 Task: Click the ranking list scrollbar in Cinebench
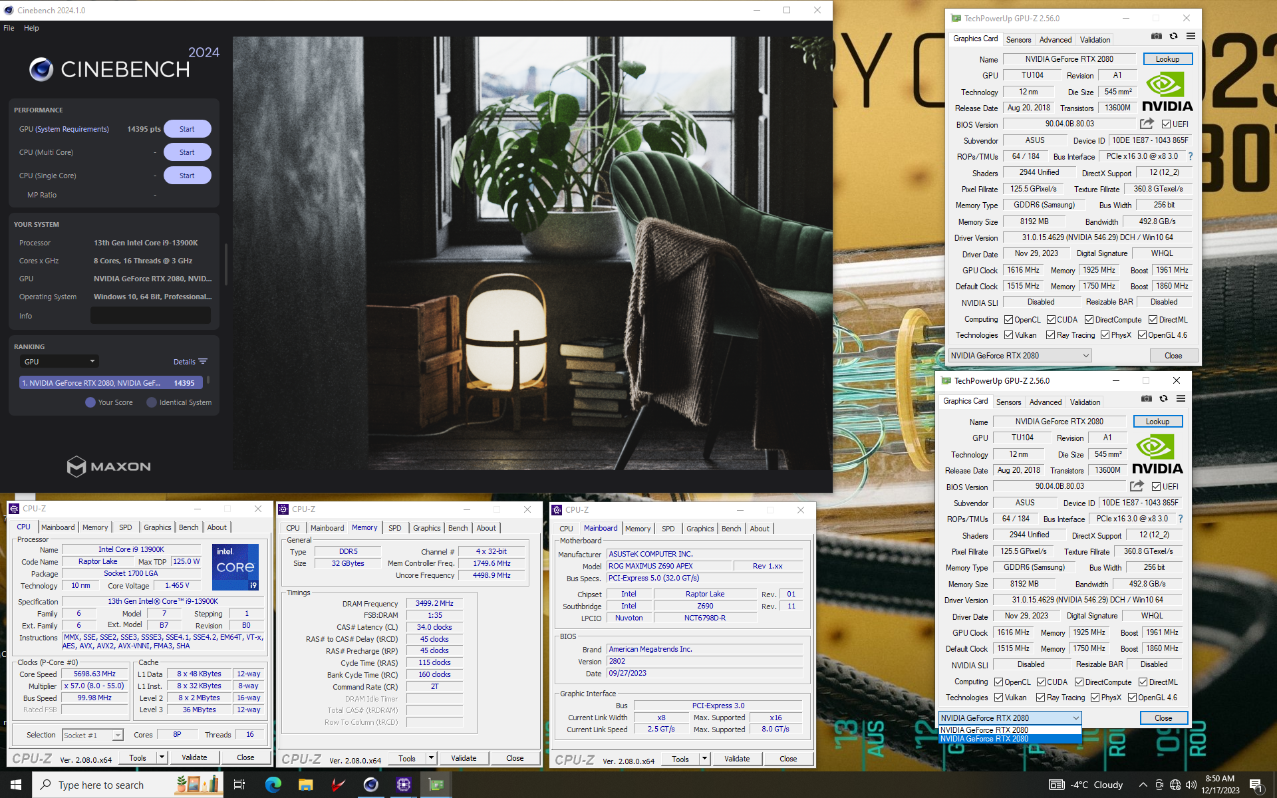click(208, 380)
